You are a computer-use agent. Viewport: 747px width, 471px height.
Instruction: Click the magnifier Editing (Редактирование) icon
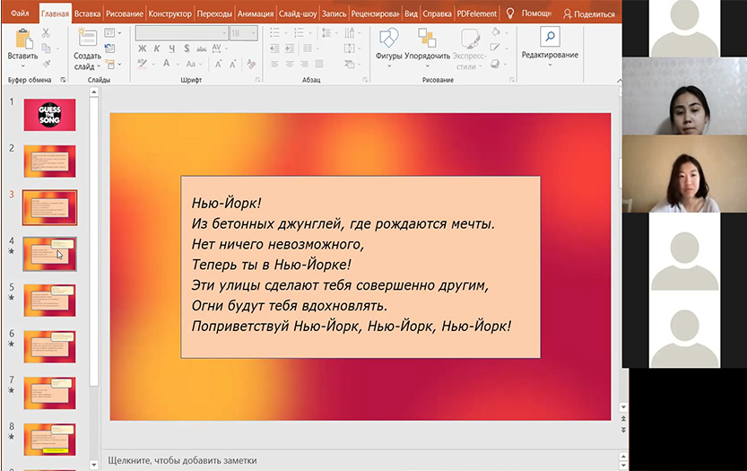(550, 37)
